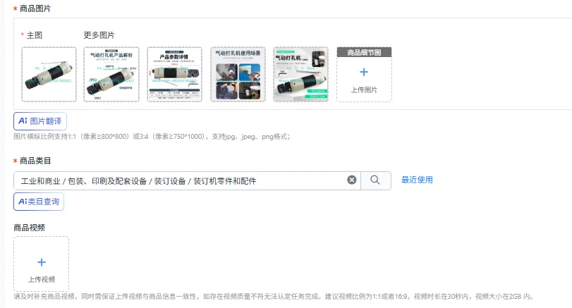Select the fifth green 气动打孔机 thumbnail
The image size is (572, 308).
(x=300, y=75)
